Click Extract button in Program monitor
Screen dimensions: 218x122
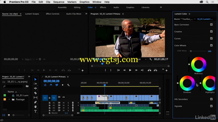[x=155, y=70]
